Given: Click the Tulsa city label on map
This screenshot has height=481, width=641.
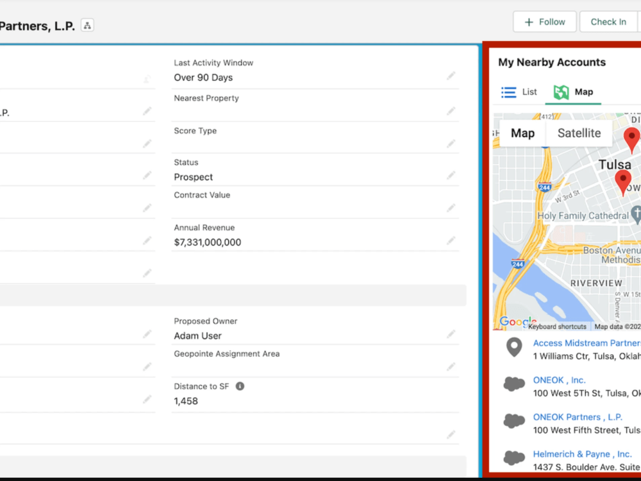Looking at the screenshot, I should [x=615, y=164].
